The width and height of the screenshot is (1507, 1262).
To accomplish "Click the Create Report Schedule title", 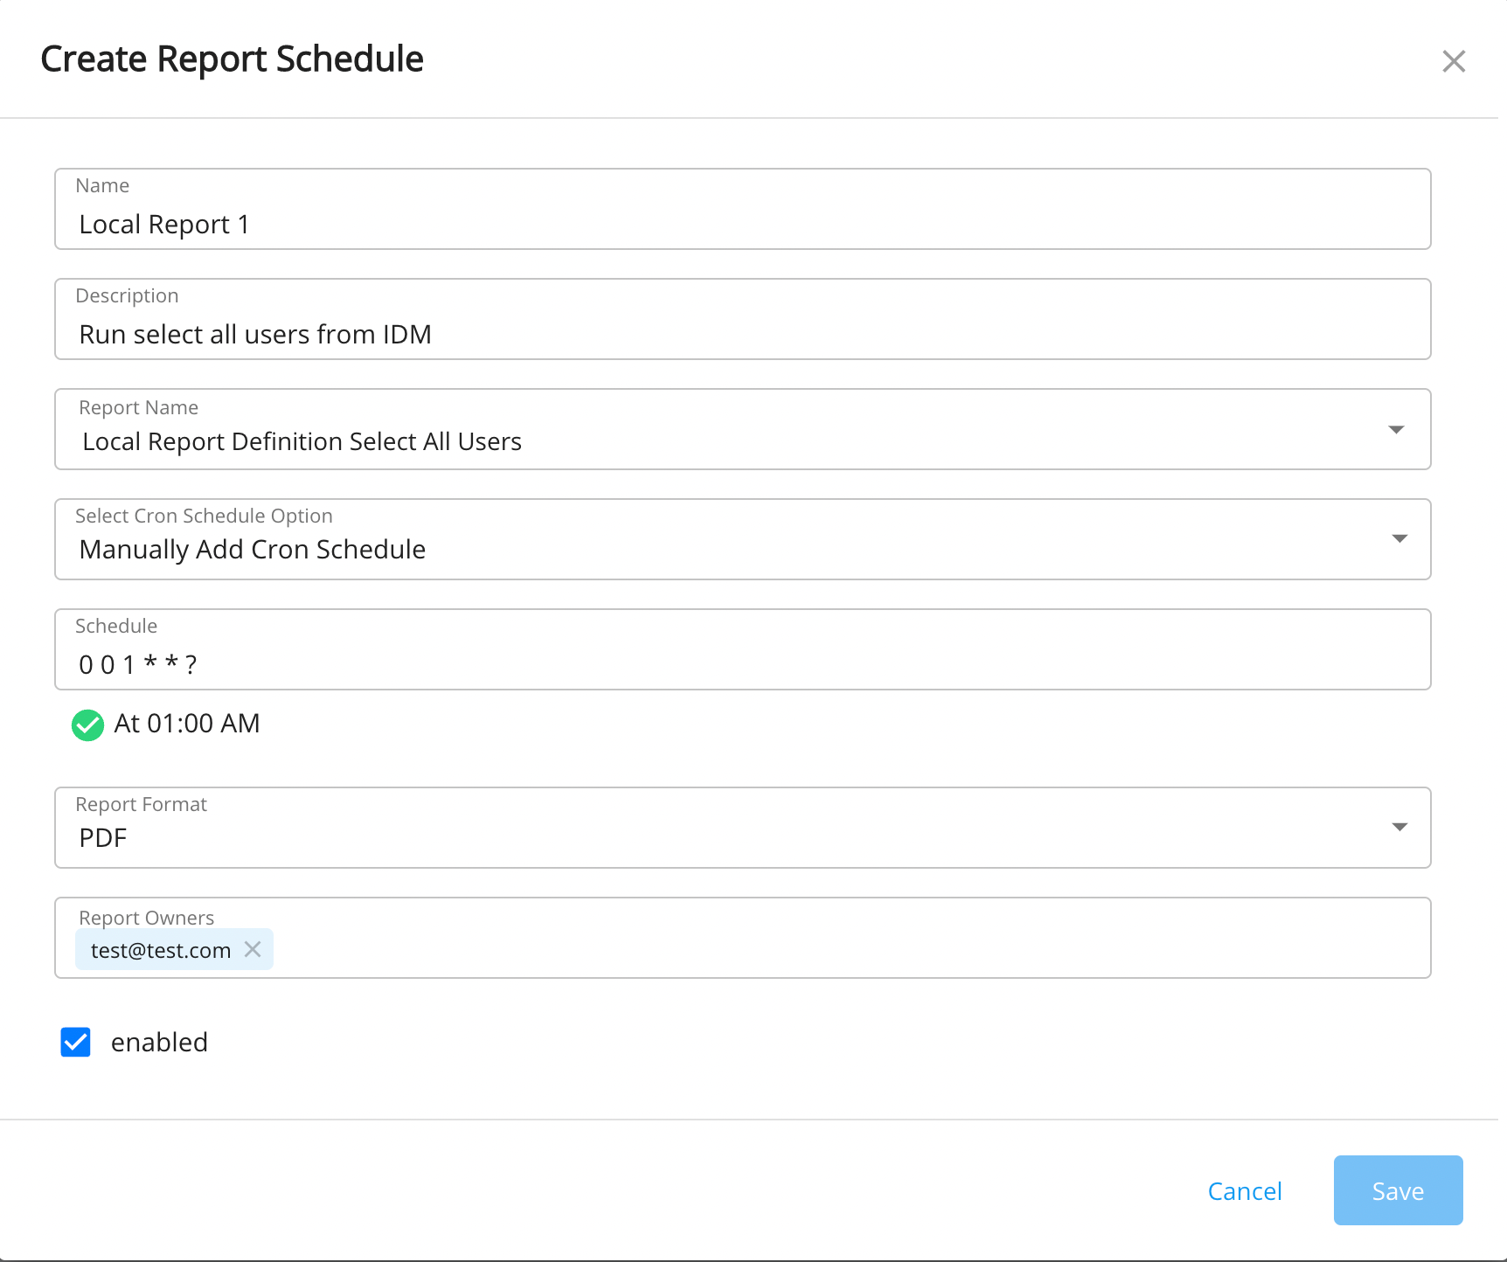I will (232, 59).
